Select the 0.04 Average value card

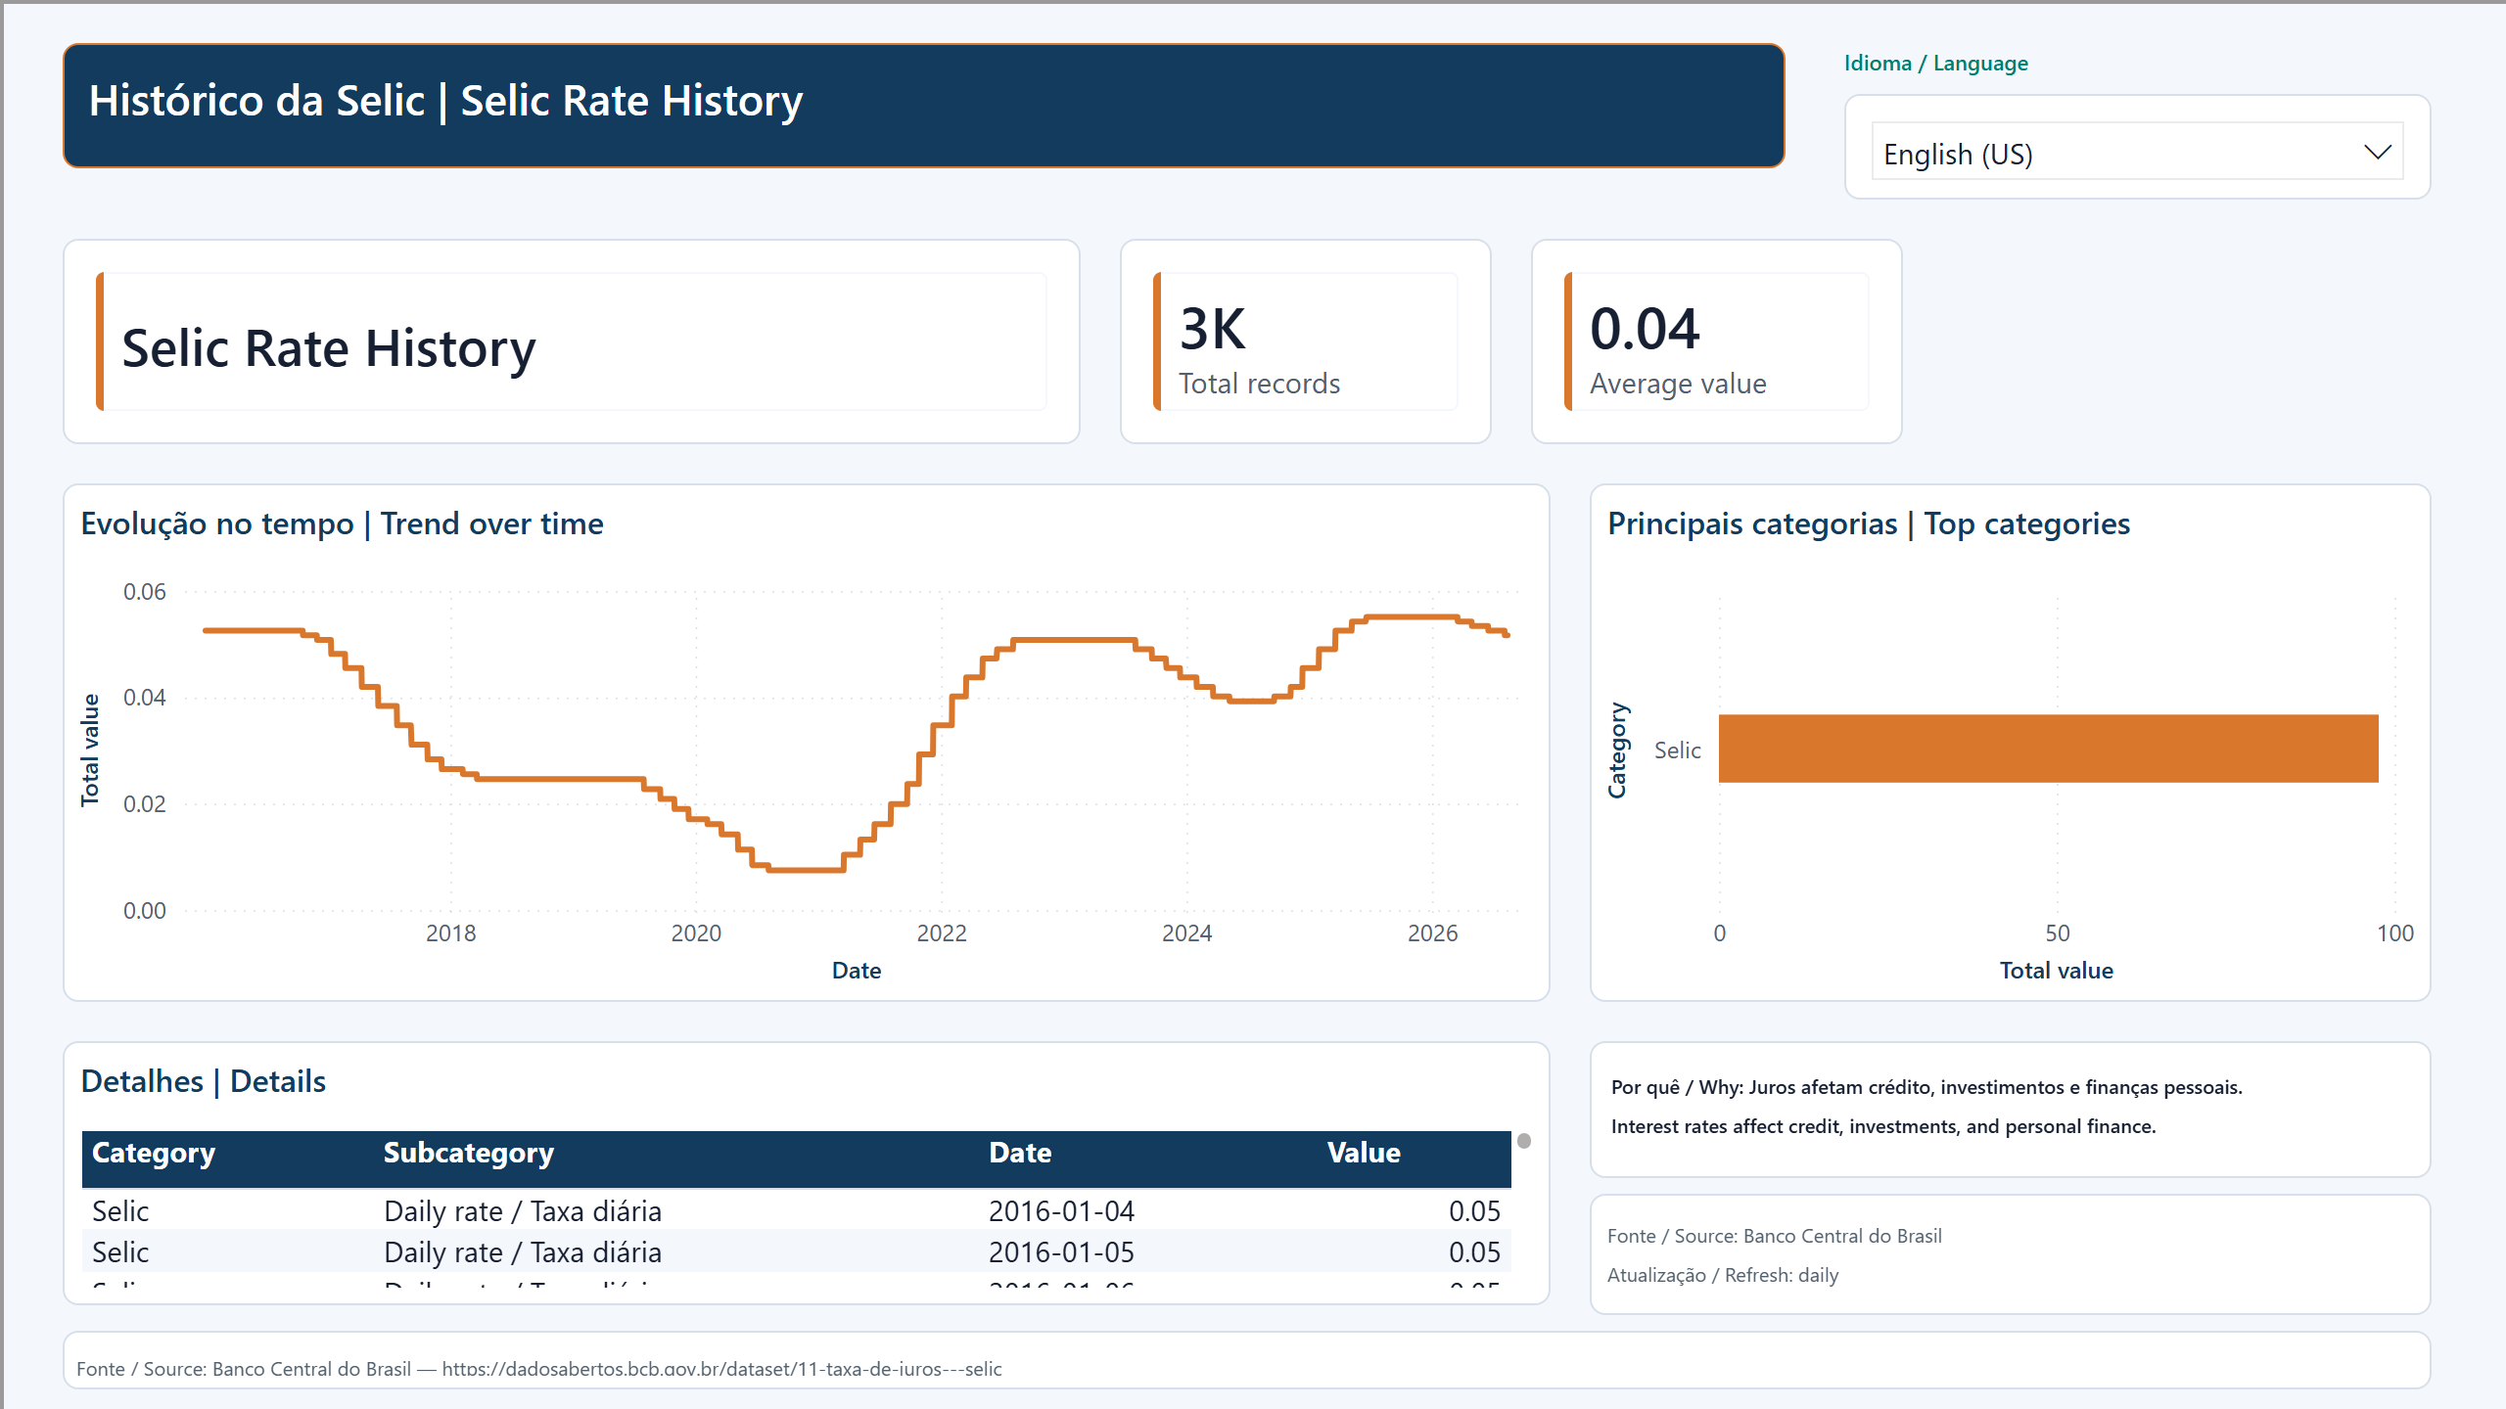click(1717, 341)
